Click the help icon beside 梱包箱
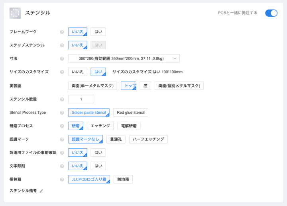287x206 pixels. point(62,179)
